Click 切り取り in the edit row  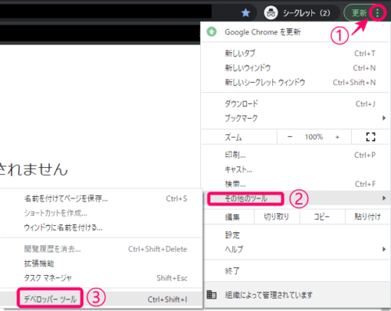tap(277, 216)
